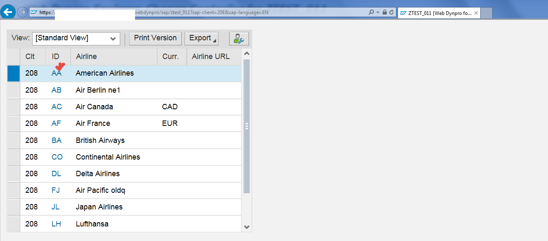This screenshot has width=548, height=241.
Task: Expand the Export button menu
Action: [x=201, y=38]
